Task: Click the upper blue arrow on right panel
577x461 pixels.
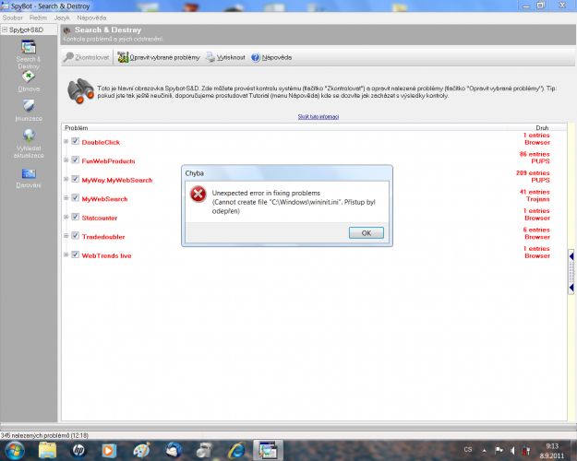Action: pyautogui.click(x=571, y=256)
